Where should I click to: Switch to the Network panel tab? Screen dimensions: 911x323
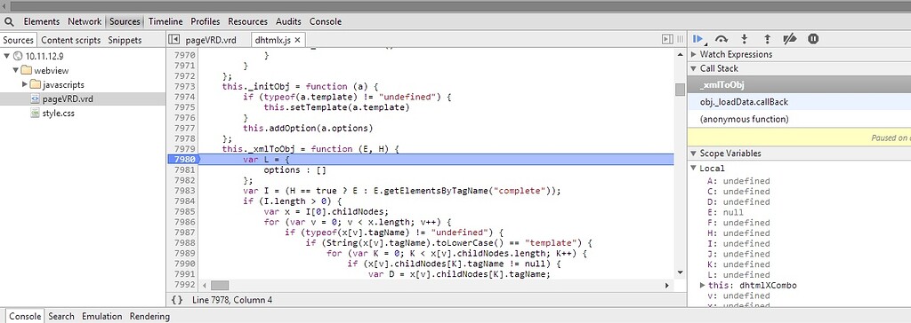pos(85,21)
